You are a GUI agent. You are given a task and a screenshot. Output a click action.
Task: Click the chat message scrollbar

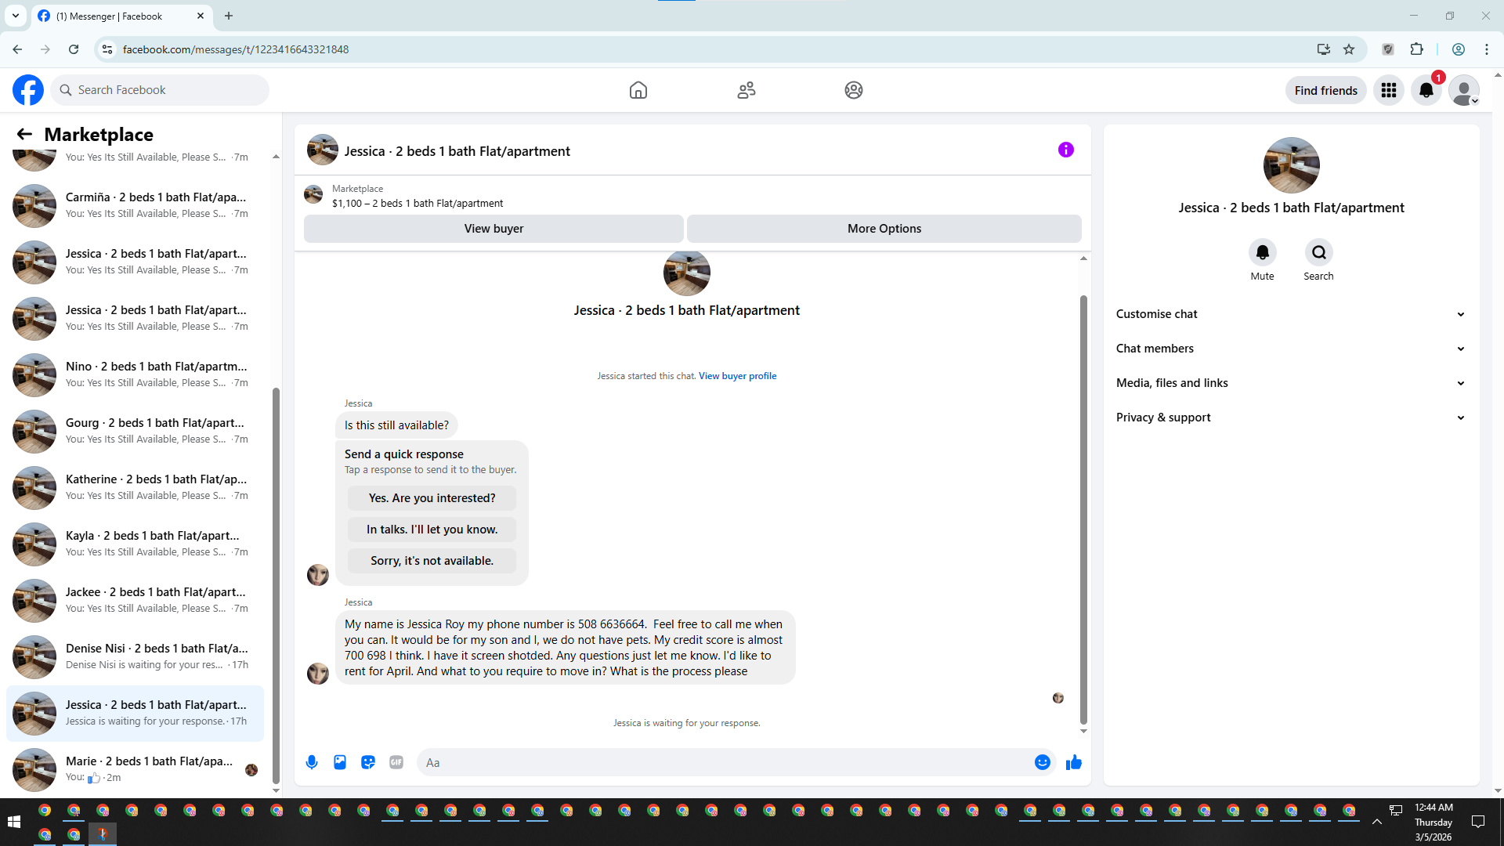click(1083, 510)
